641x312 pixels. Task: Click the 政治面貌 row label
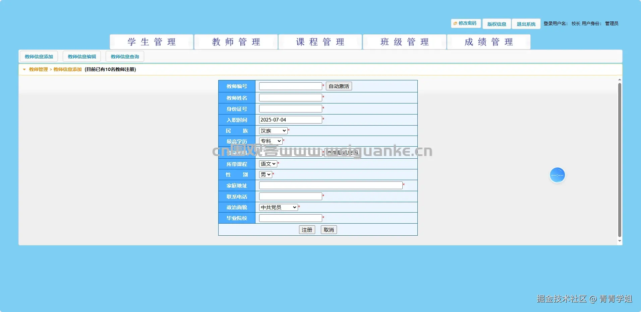[237, 207]
